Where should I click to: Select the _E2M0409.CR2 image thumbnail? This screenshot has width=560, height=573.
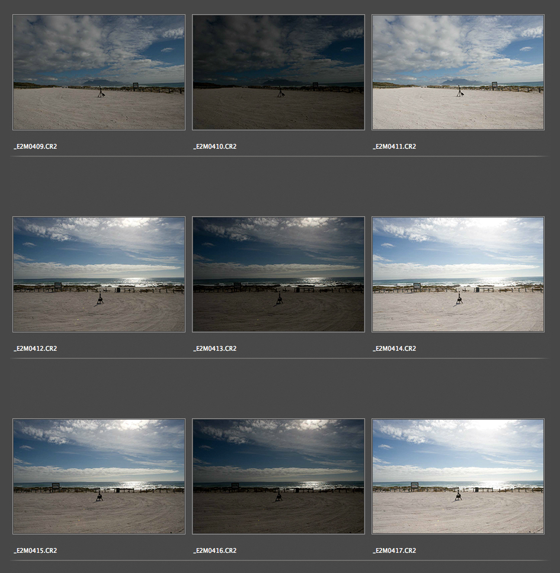pos(99,72)
